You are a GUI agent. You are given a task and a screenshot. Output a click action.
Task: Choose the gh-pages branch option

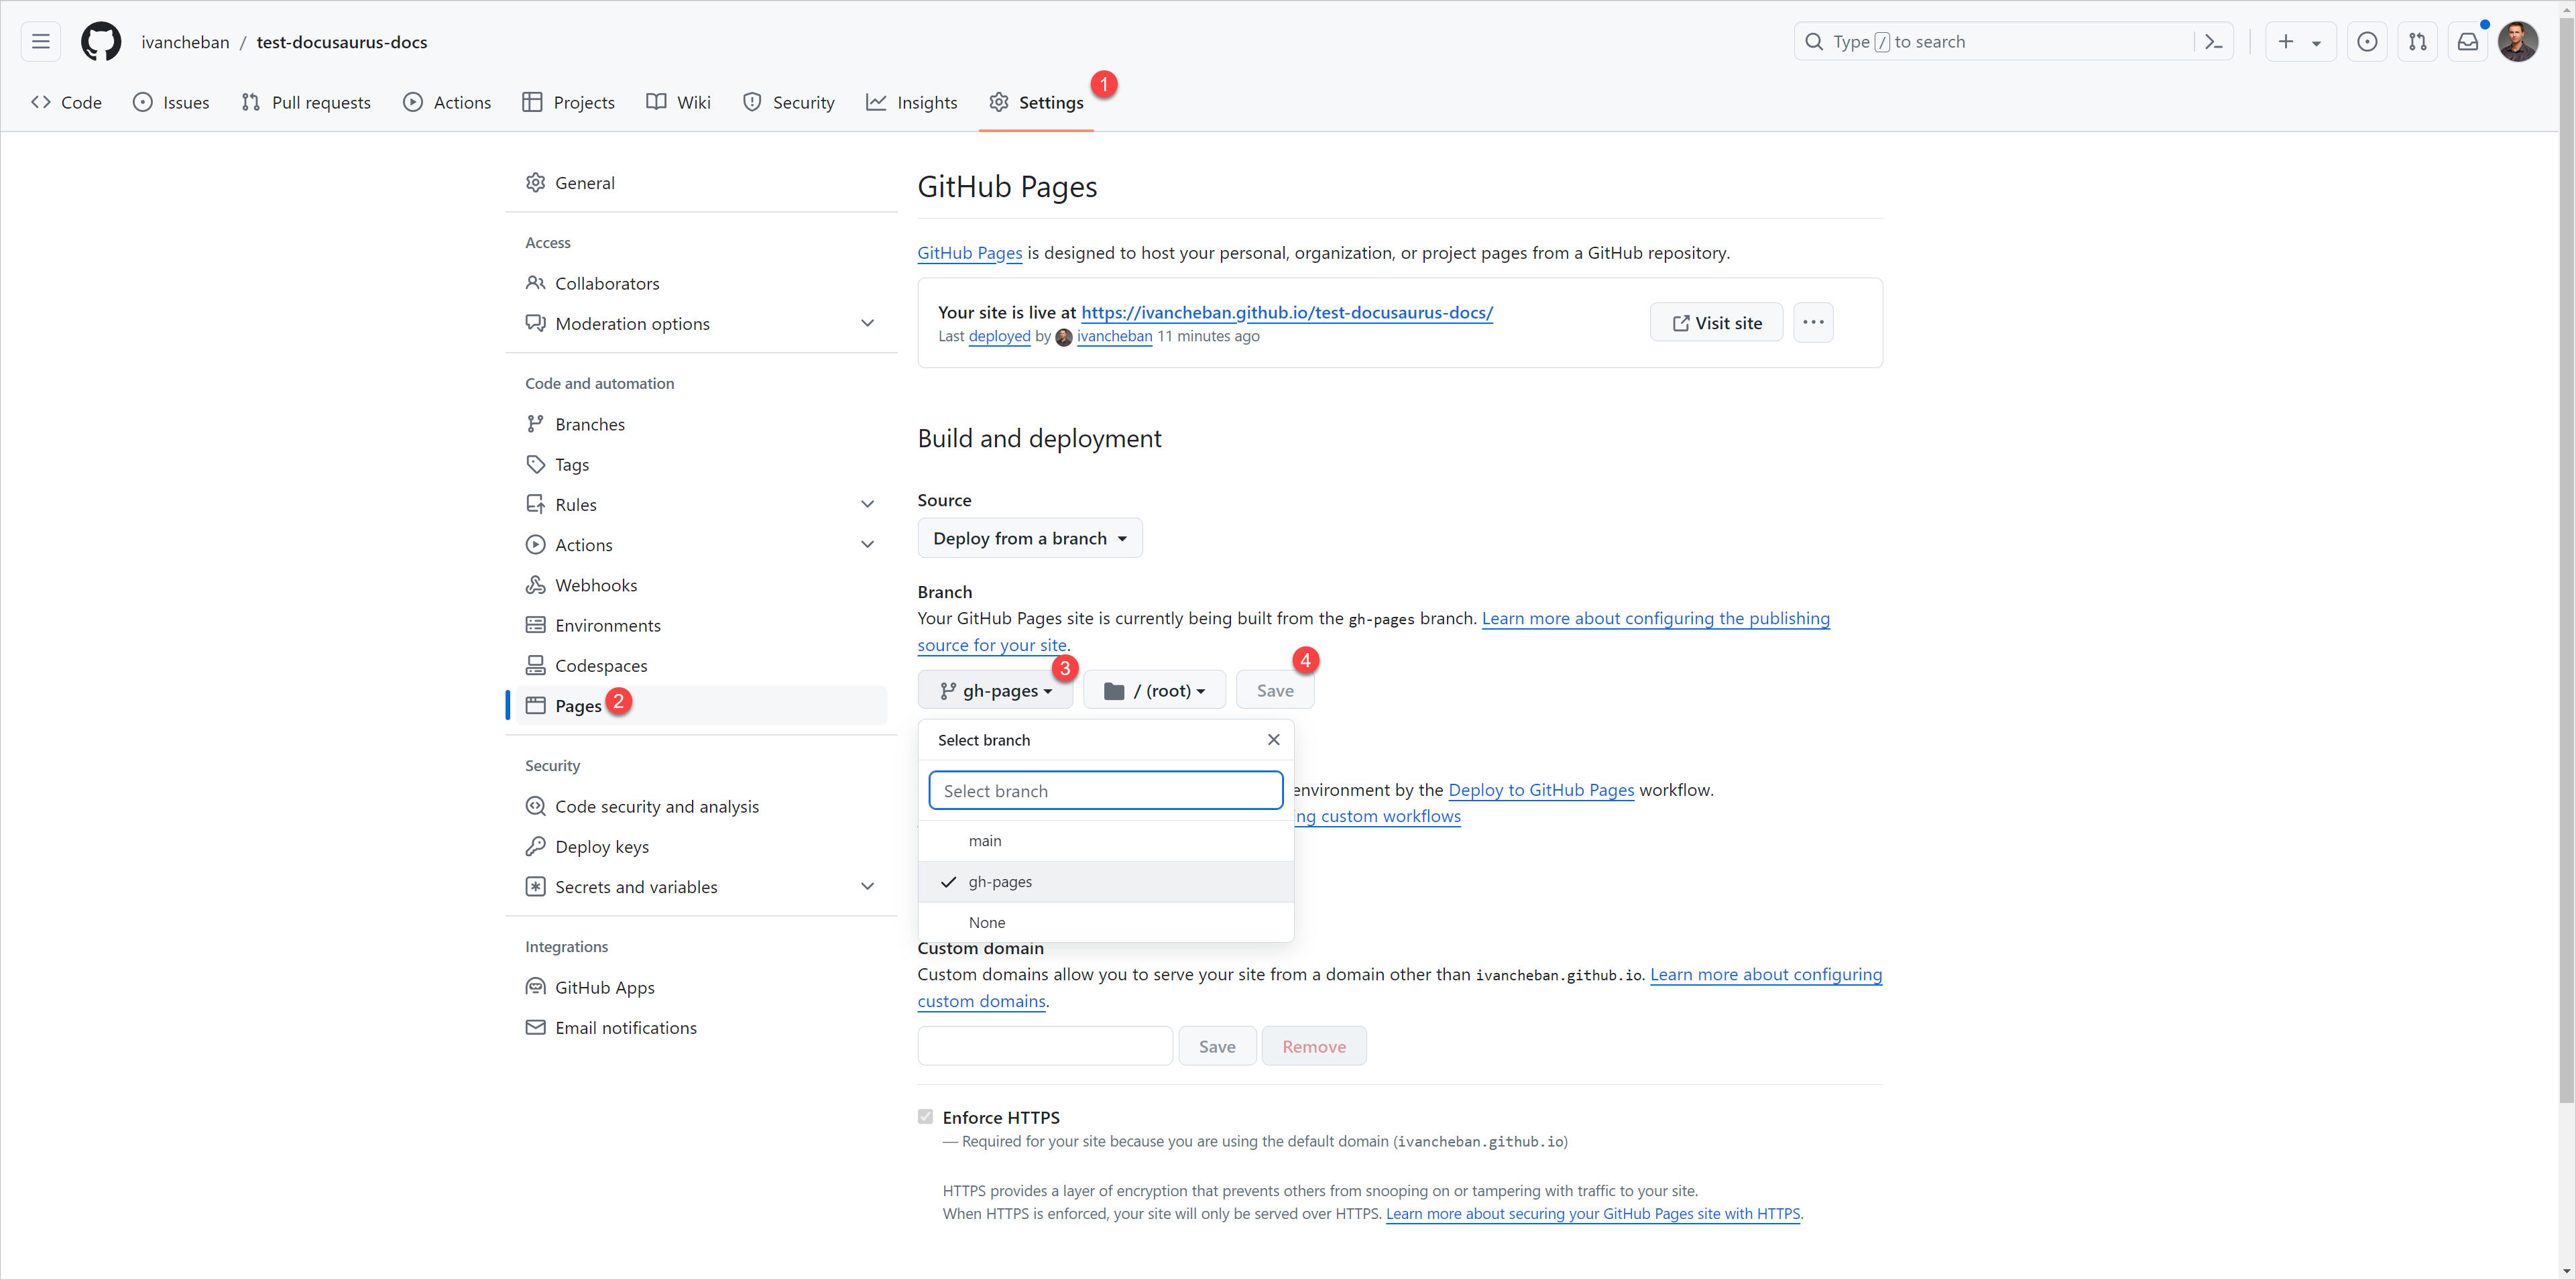tap(1106, 881)
